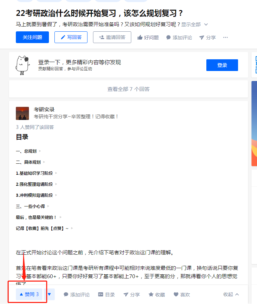Save the answer with 收藏 star
257x304 pixels.
(157, 294)
